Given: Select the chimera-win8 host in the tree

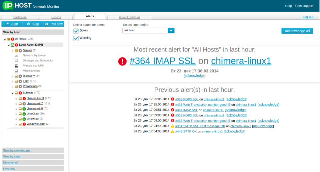Looking at the screenshot, I should click(35, 108).
